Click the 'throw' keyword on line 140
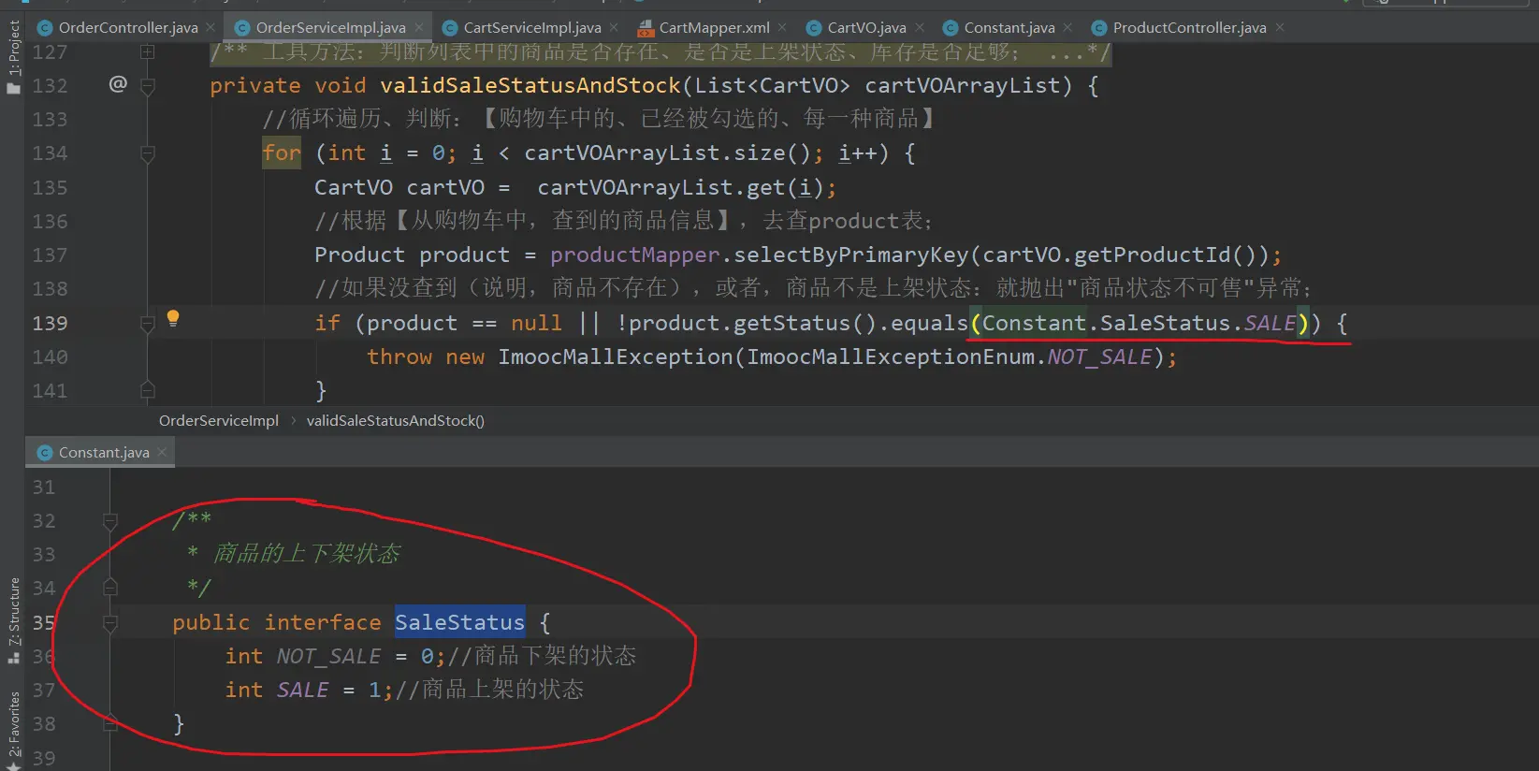Viewport: 1539px width, 771px height. [399, 357]
